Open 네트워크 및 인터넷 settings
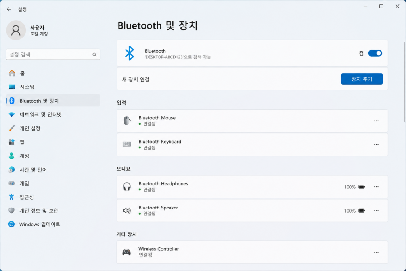 pos(53,114)
